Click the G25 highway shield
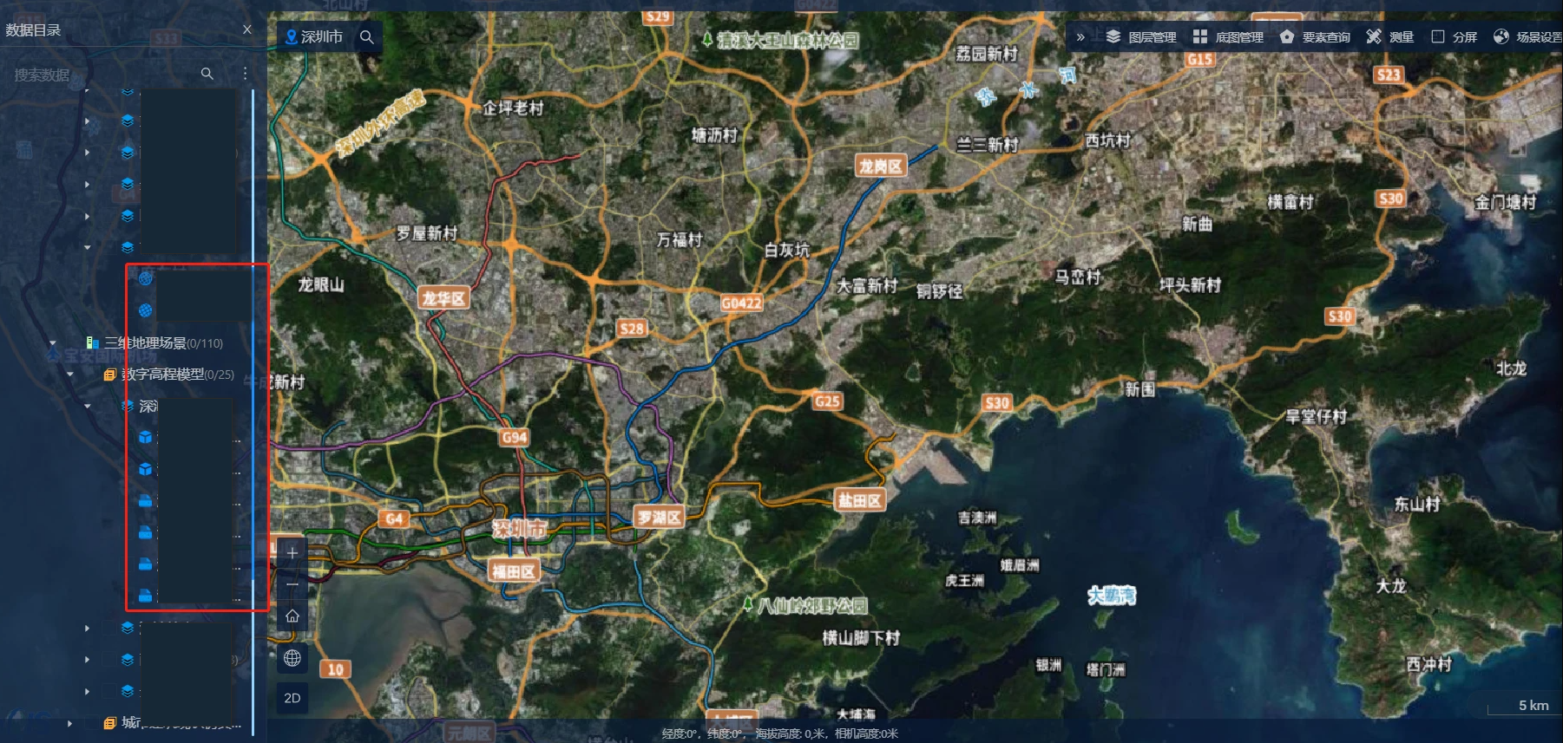The width and height of the screenshot is (1563, 743). (827, 401)
